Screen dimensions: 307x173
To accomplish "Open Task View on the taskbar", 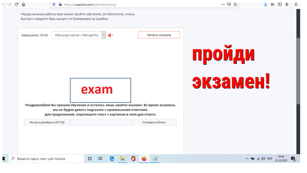I will [x=100, y=159].
